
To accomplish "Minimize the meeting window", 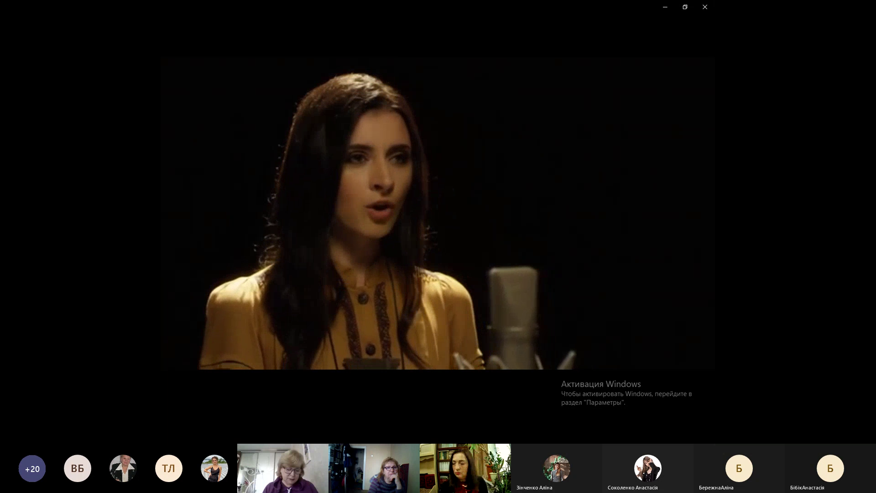I will 665,7.
